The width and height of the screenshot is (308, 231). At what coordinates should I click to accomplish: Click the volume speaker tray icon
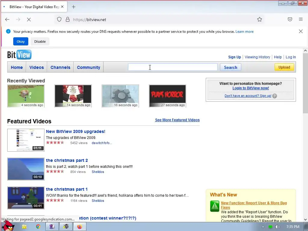(277, 227)
